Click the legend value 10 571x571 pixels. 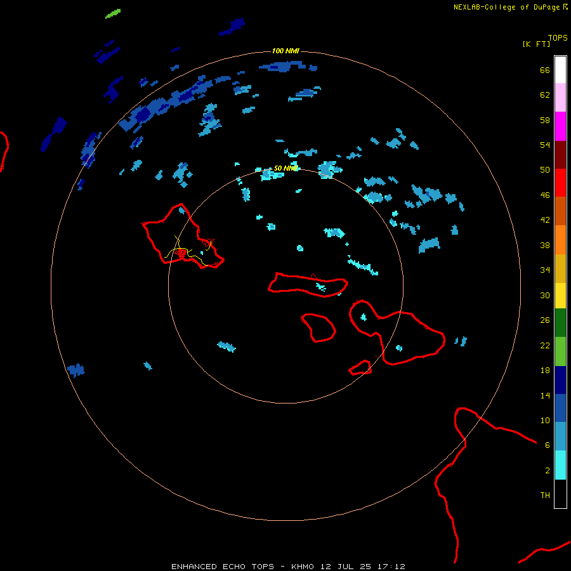point(545,421)
